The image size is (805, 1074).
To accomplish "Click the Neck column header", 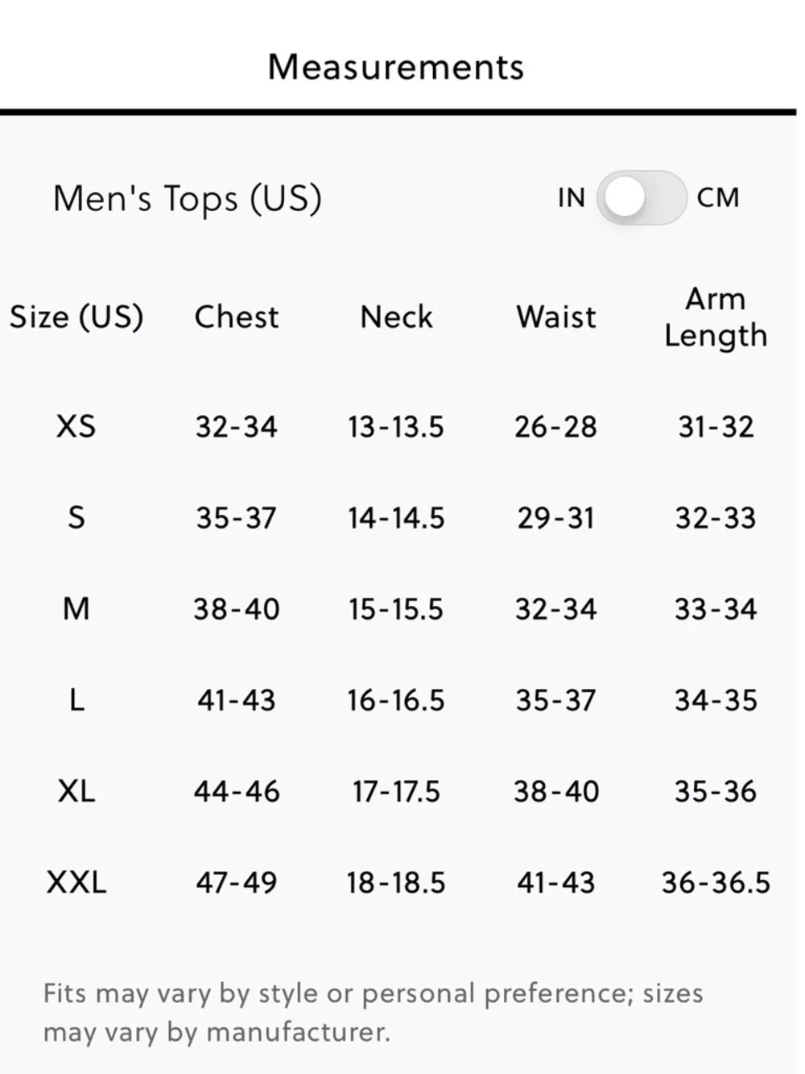I will click(x=396, y=317).
